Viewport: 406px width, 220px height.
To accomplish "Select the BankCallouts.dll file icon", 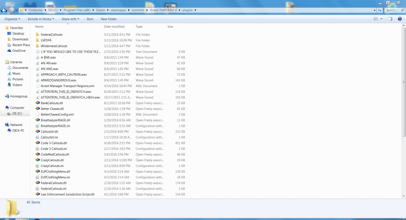I will tap(37, 103).
